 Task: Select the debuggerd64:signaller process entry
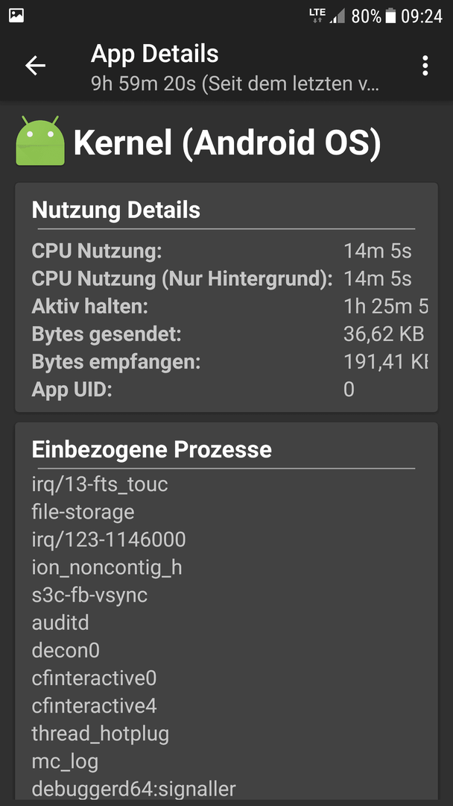coord(134,788)
